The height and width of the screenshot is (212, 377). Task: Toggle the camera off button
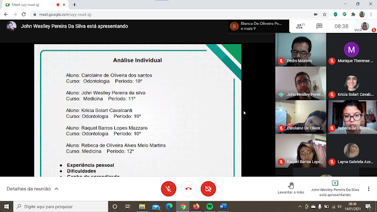(208, 188)
